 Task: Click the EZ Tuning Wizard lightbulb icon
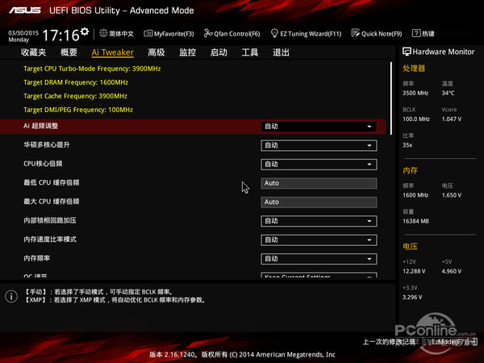(274, 33)
